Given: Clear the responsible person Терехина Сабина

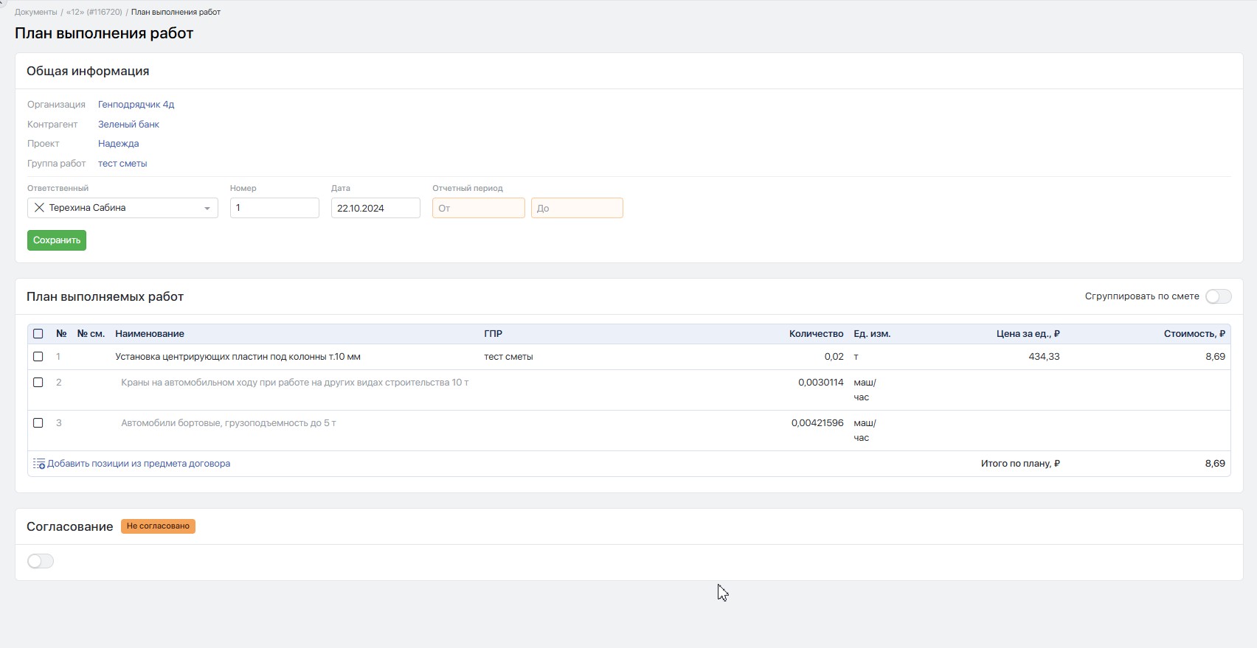Looking at the screenshot, I should (x=40, y=208).
